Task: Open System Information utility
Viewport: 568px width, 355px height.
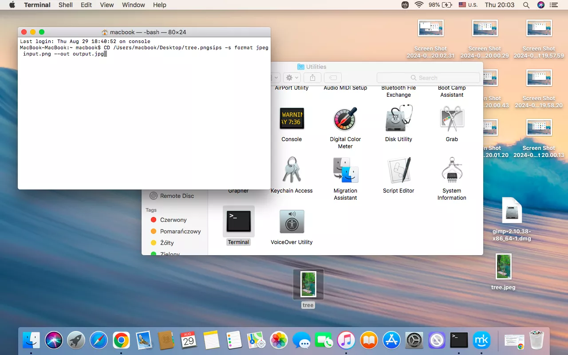Action: click(x=452, y=170)
